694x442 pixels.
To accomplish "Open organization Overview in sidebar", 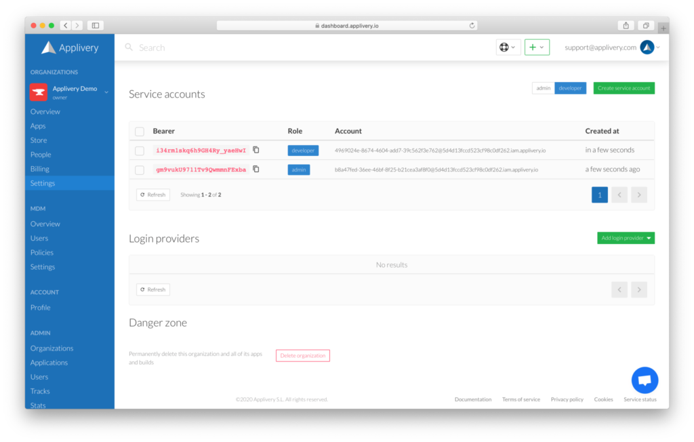I will click(x=45, y=112).
